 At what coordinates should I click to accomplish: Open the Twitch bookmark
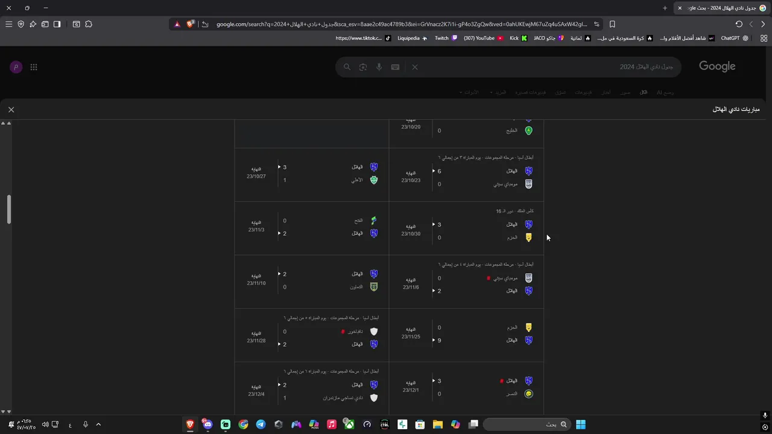[446, 38]
